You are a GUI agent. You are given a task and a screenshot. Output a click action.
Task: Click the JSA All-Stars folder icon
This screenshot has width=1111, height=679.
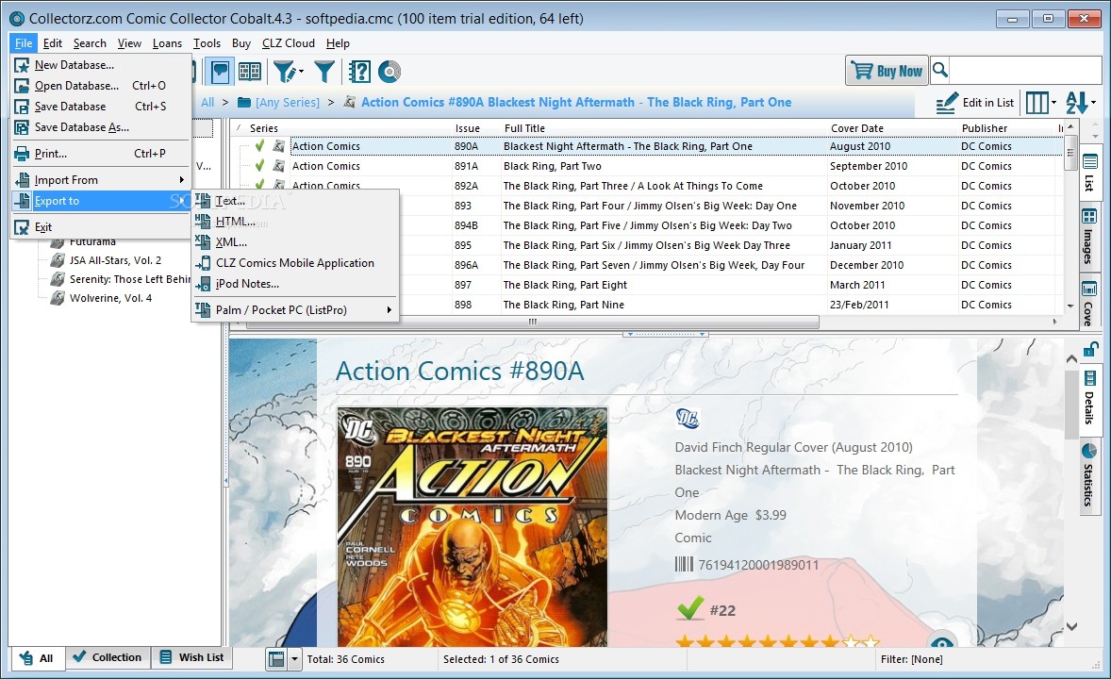pyautogui.click(x=58, y=260)
